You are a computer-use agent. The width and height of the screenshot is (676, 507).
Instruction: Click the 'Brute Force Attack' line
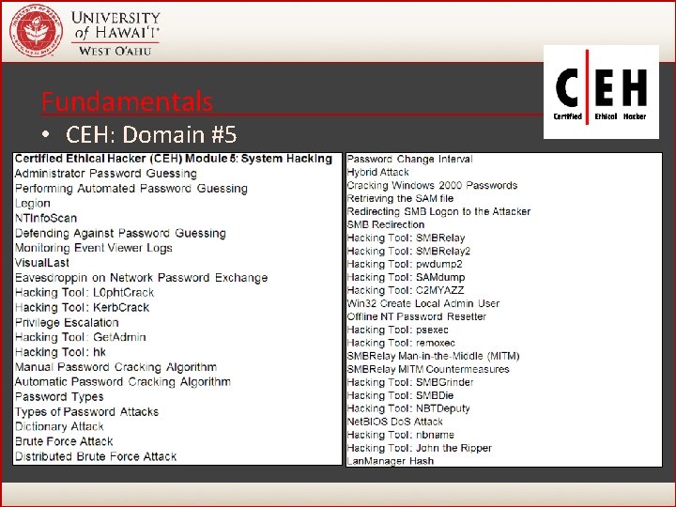64,441
